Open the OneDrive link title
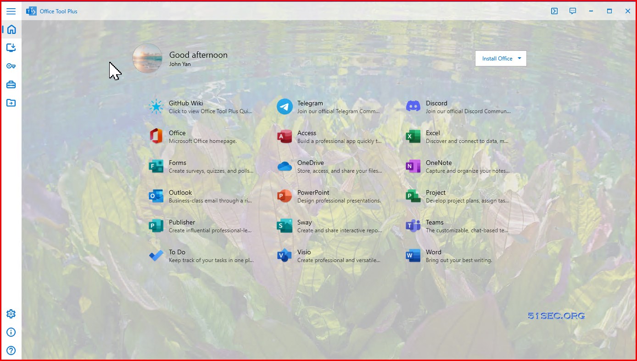 [x=311, y=163]
